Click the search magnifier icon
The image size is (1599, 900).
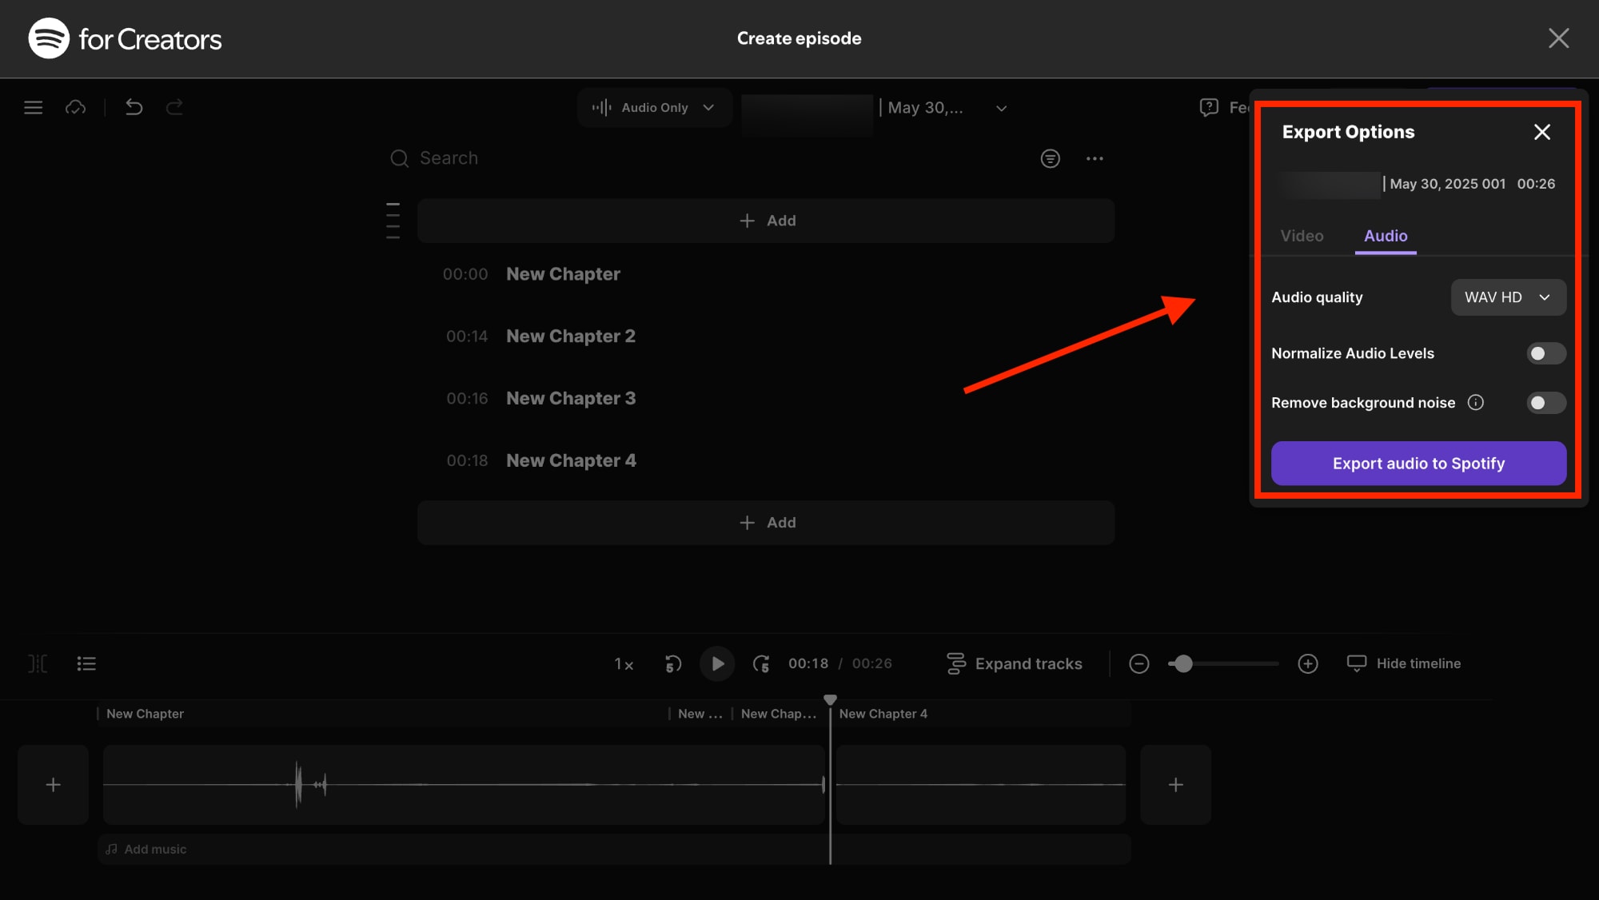(x=399, y=158)
